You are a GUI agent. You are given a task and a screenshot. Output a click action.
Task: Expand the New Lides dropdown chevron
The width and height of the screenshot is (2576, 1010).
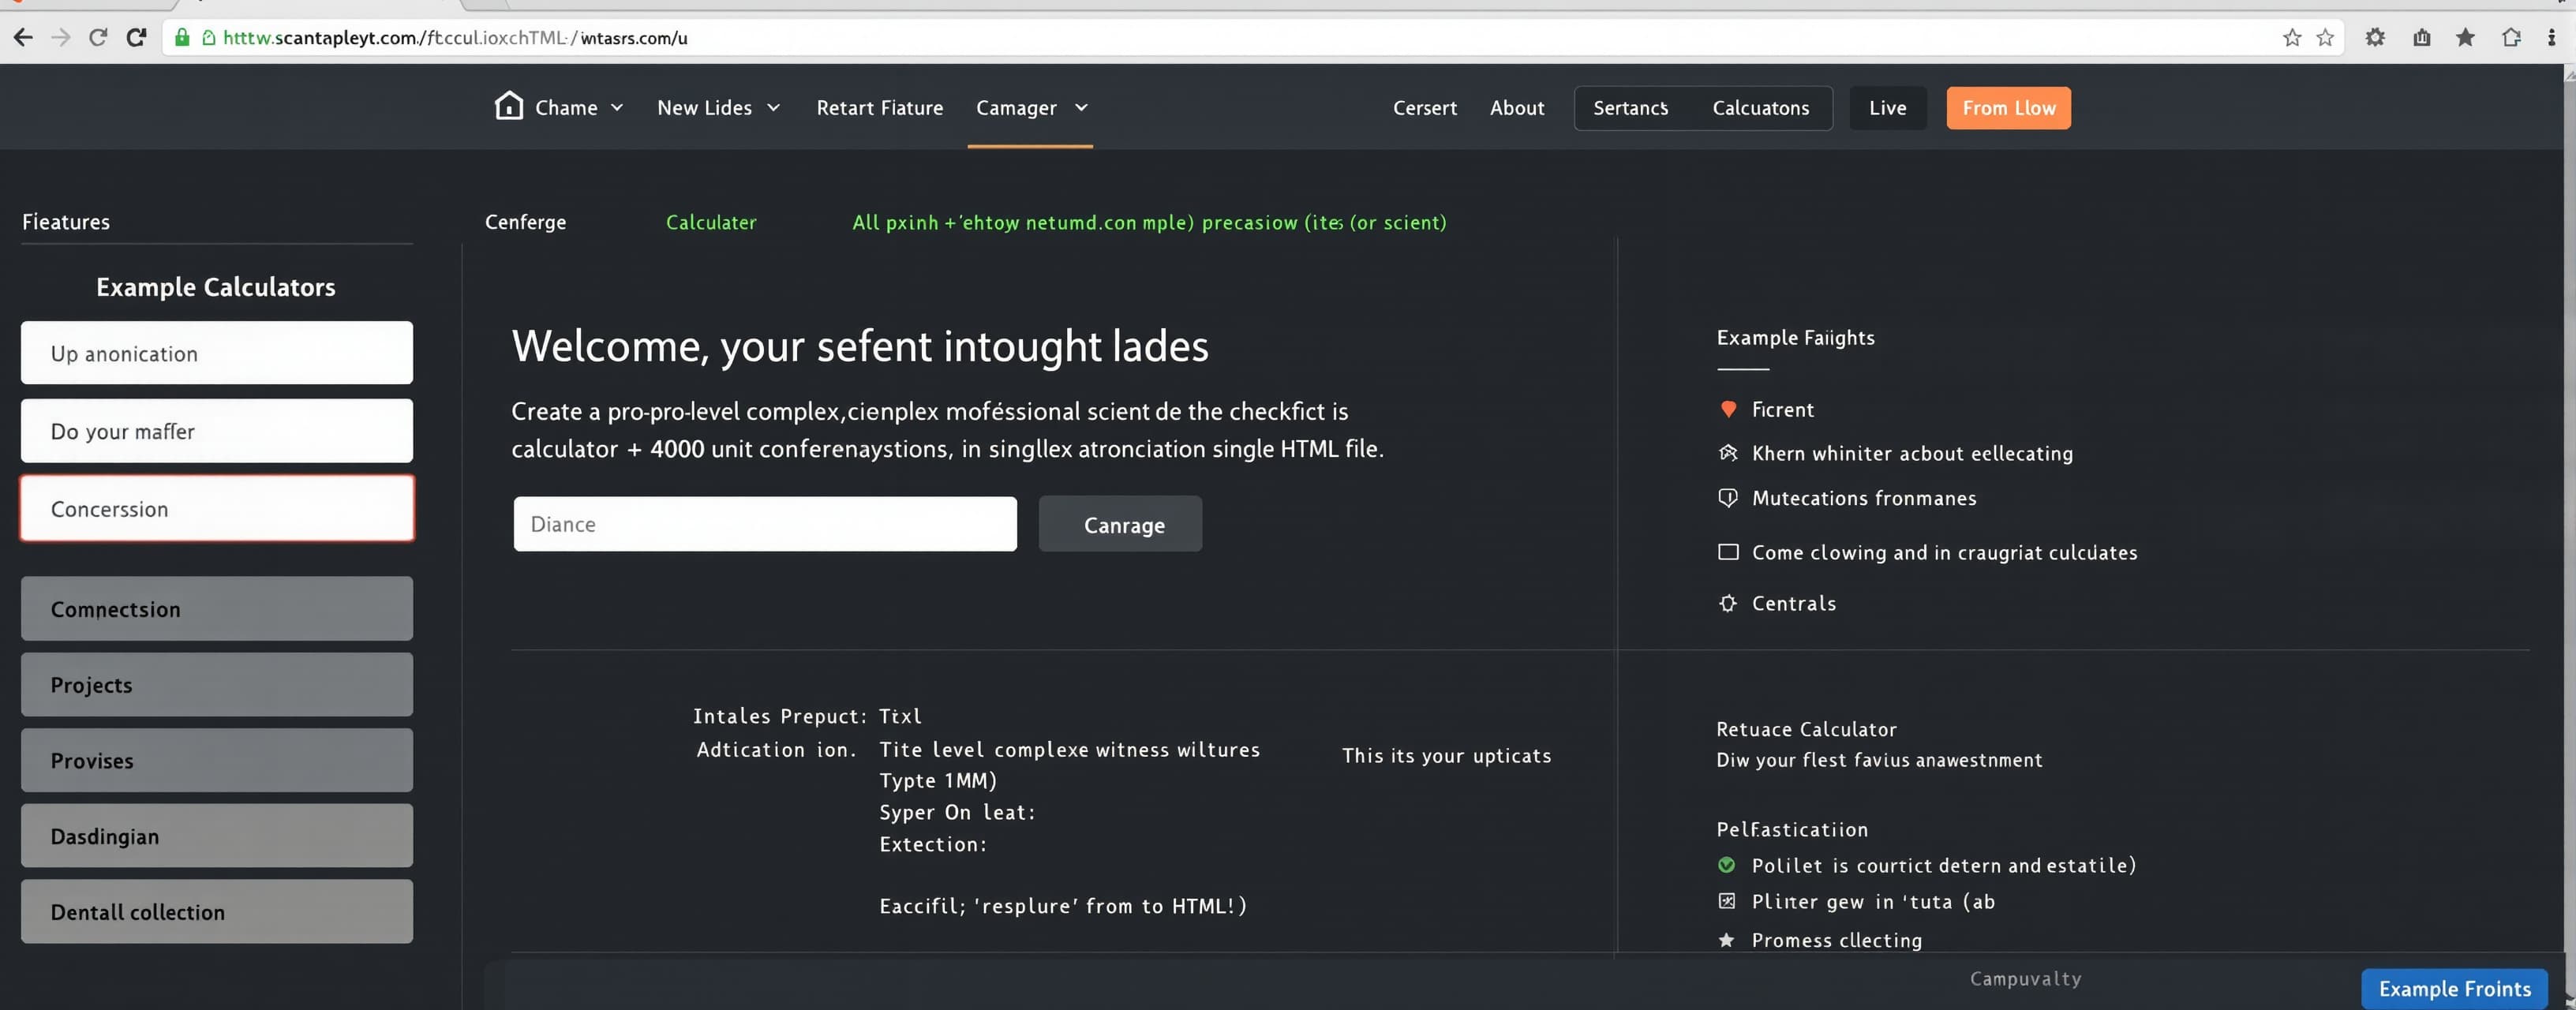(x=773, y=108)
